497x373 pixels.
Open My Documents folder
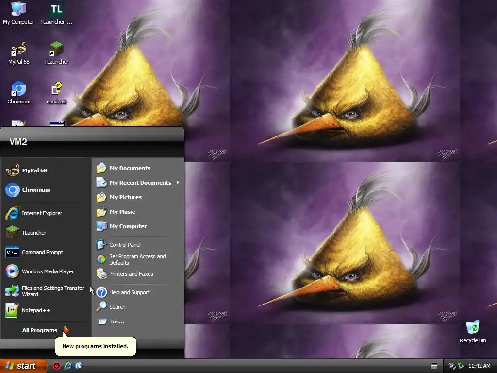click(138, 168)
